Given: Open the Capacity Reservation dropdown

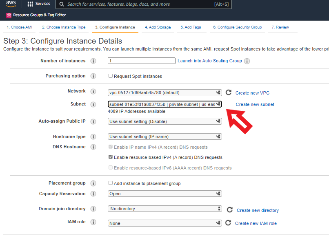Looking at the screenshot, I should 165,194.
